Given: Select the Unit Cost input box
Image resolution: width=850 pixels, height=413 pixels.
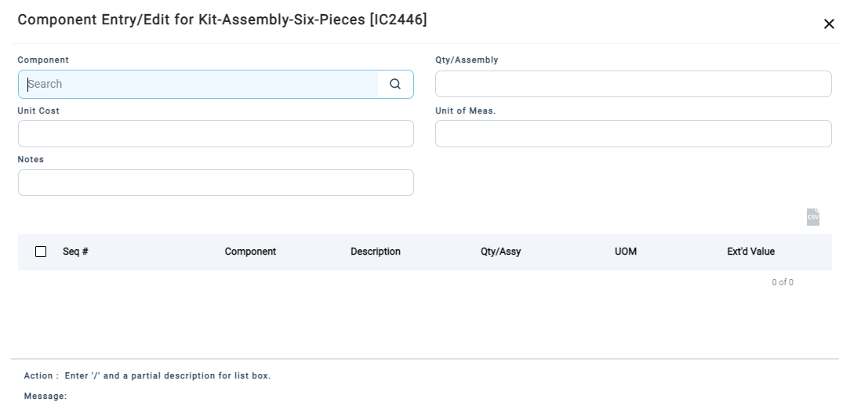Looking at the screenshot, I should [x=216, y=133].
